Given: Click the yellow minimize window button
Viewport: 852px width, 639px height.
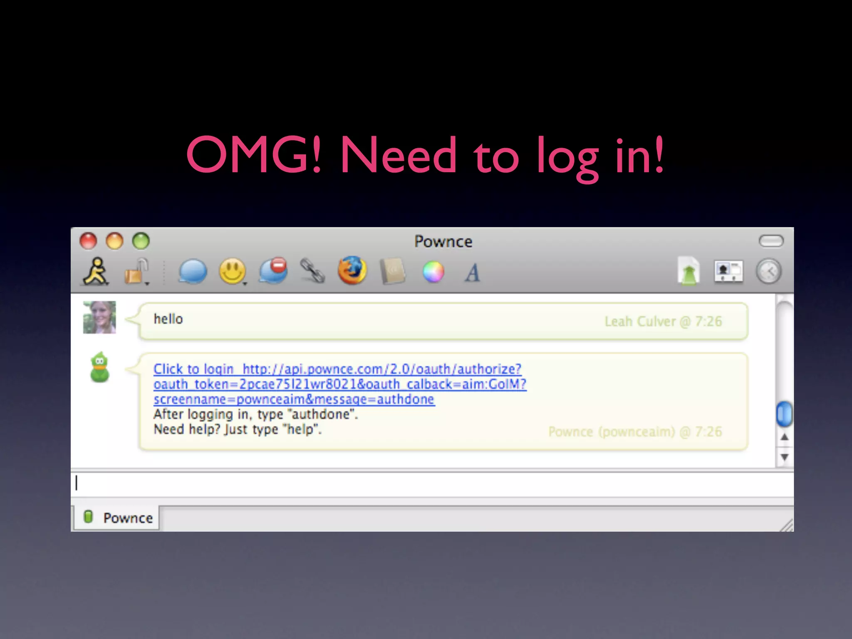Looking at the screenshot, I should click(114, 241).
